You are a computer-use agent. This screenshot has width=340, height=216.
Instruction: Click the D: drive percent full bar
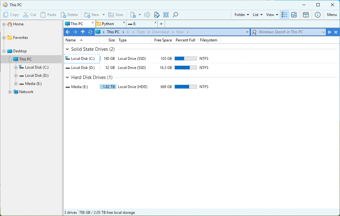click(186, 68)
